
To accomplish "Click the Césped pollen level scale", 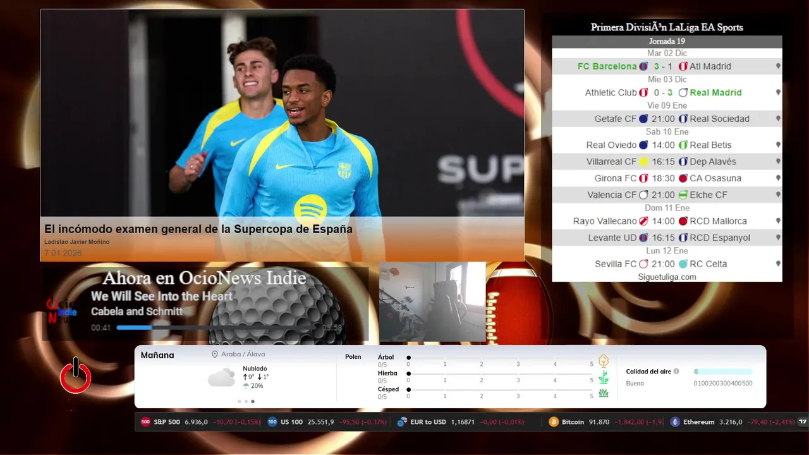I will [x=501, y=390].
